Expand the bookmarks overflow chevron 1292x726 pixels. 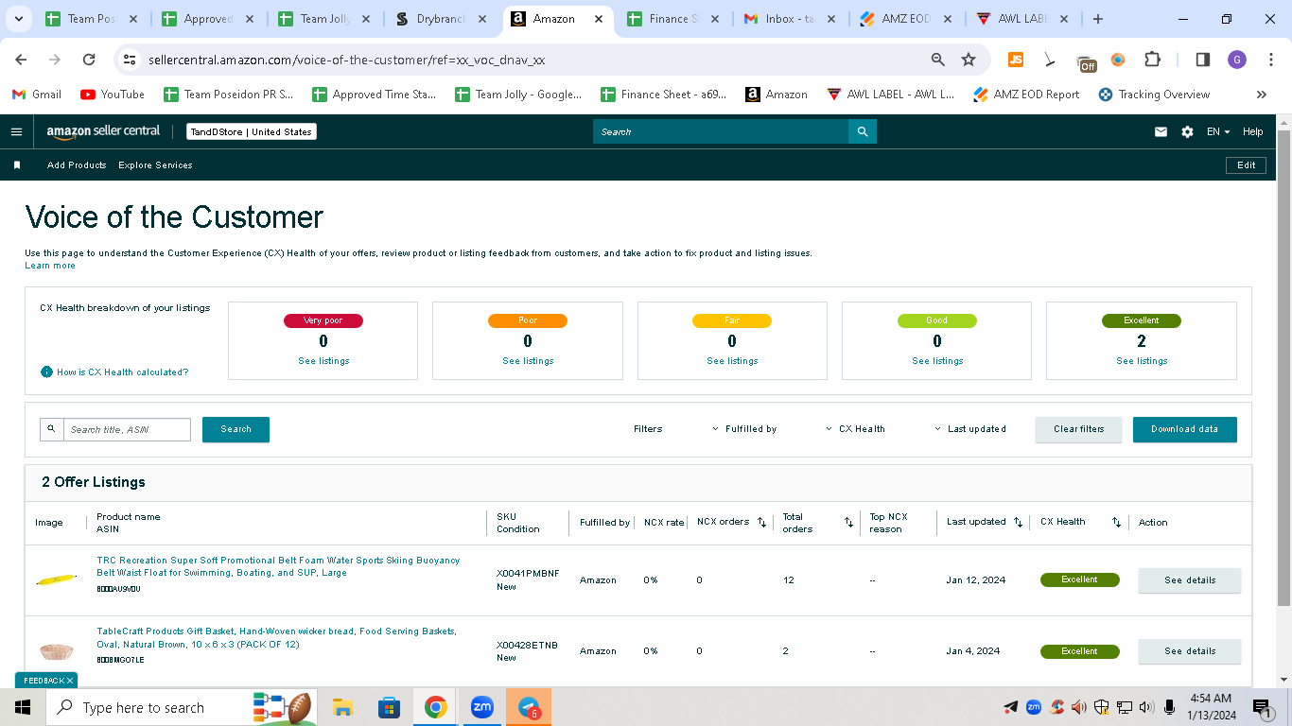pos(1261,95)
